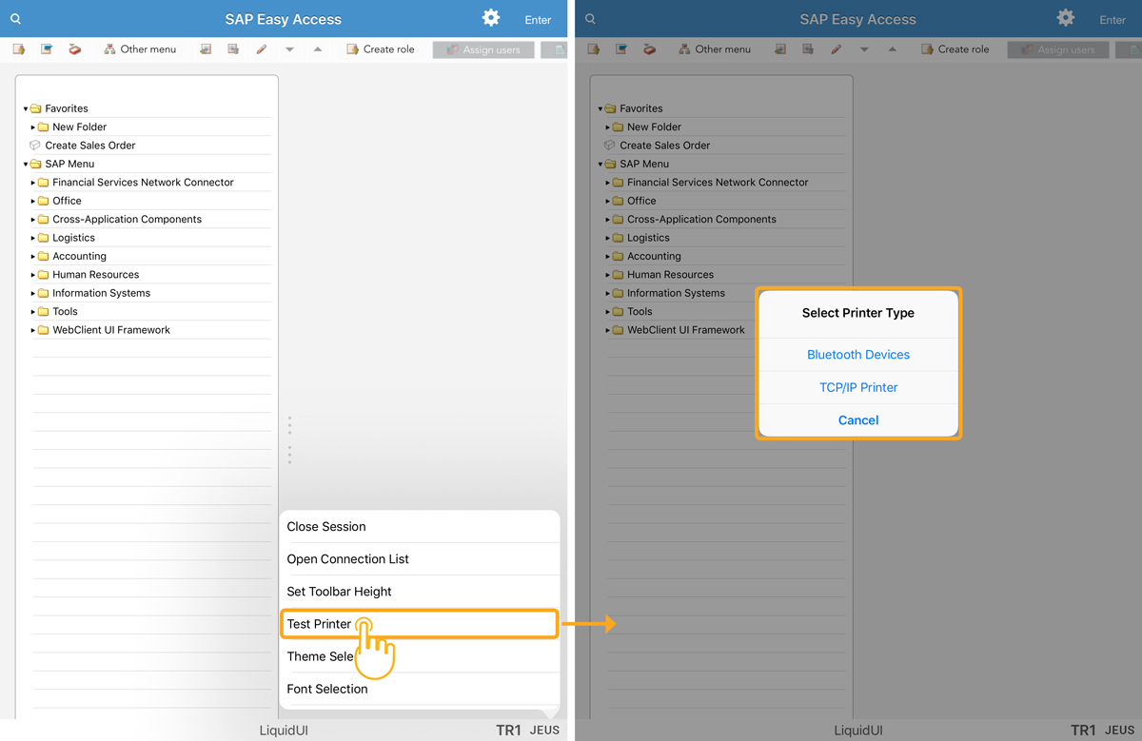Viewport: 1142px width, 741px height.
Task: Click the Other menu hierarchy icon, left toolbar
Action: 109,49
